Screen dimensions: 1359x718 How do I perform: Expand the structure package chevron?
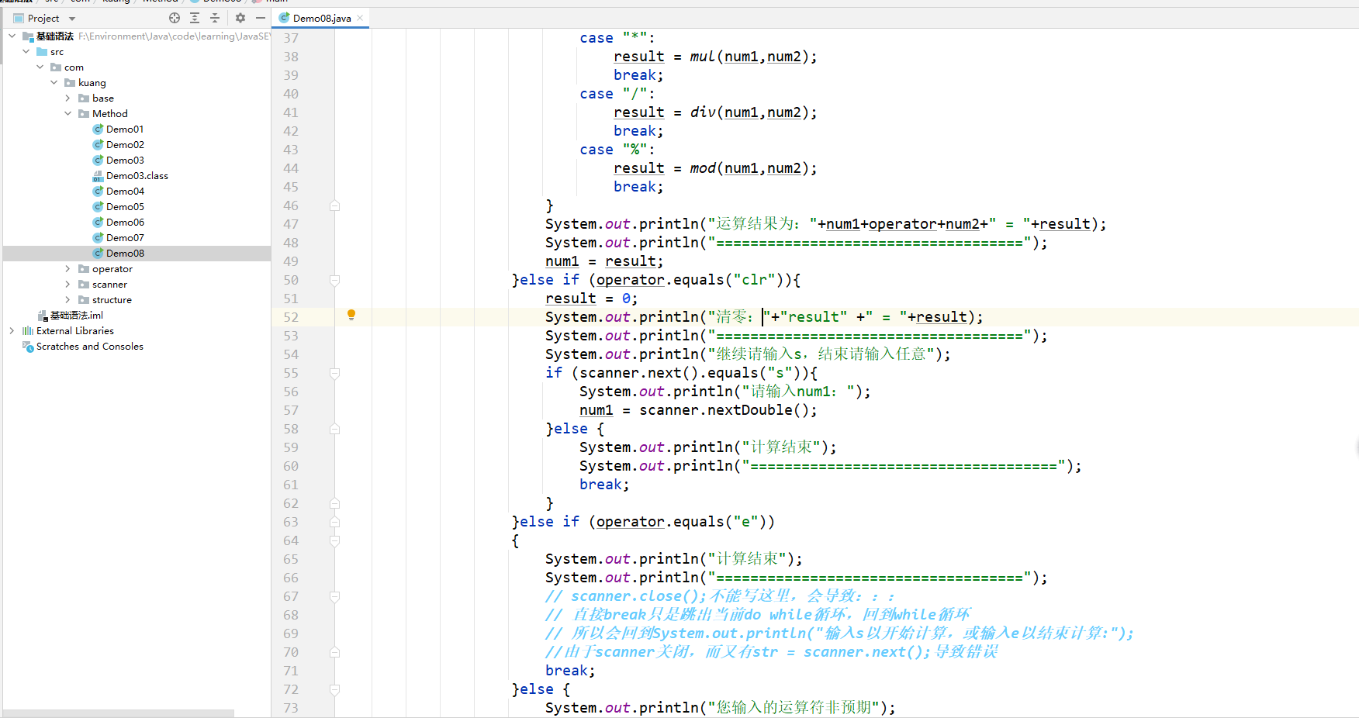point(68,299)
